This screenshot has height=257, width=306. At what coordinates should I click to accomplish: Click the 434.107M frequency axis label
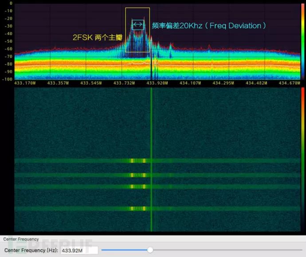pos(189,83)
